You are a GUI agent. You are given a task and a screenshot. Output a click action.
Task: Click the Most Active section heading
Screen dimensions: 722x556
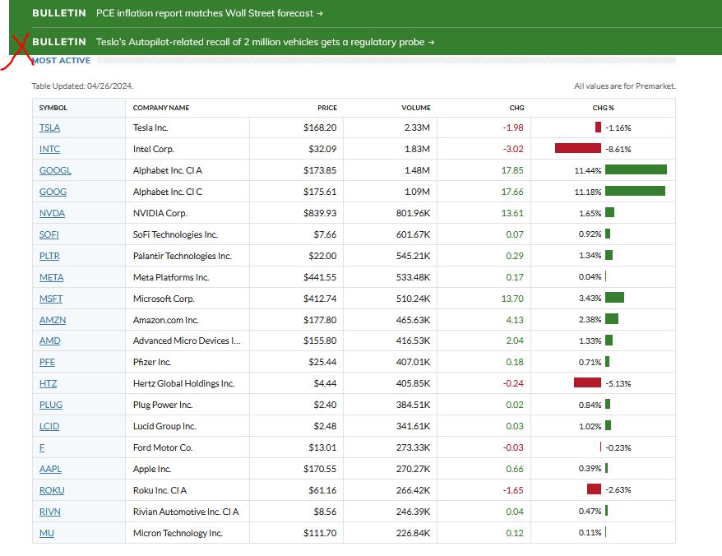pos(61,61)
